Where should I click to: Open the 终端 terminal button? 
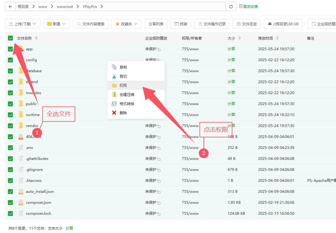181,24
